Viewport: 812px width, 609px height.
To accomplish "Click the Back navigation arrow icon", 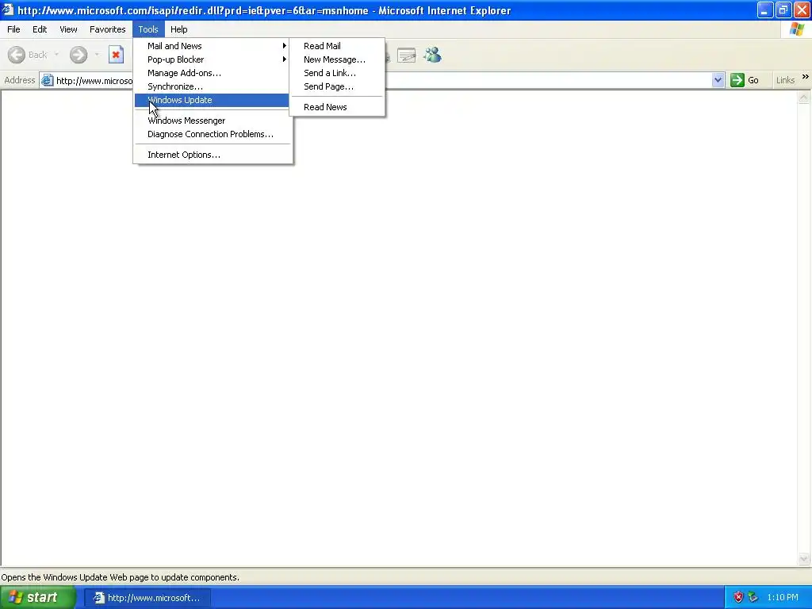I will click(17, 55).
